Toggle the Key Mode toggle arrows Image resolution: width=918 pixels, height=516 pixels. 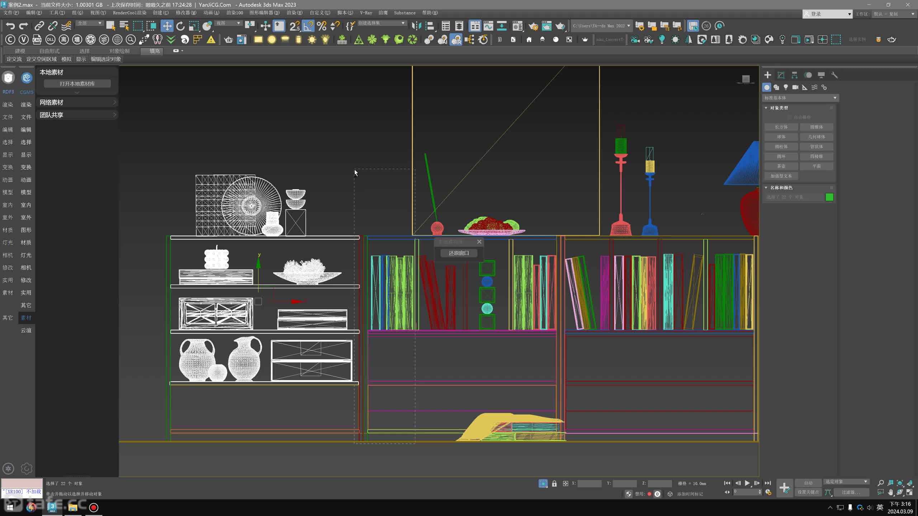(x=727, y=492)
